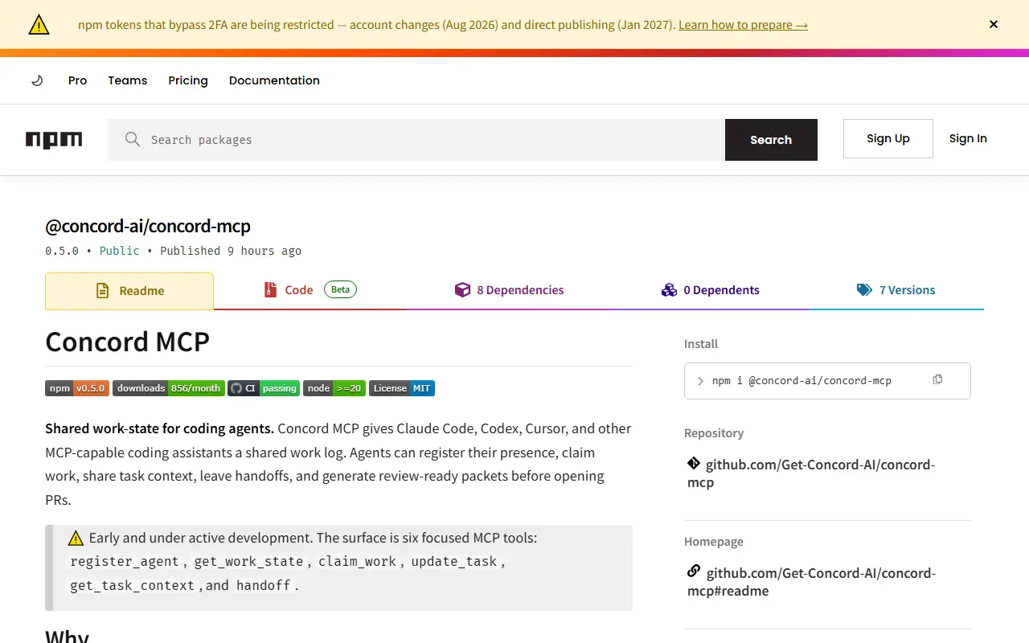Click the black Search button
Viewport: 1029px width, 643px height.
point(771,140)
